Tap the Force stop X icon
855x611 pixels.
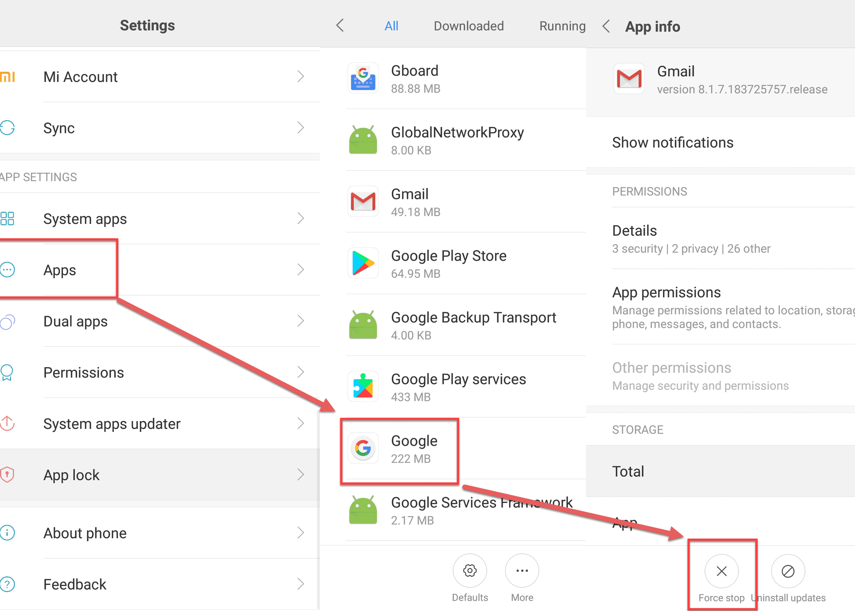coord(721,571)
